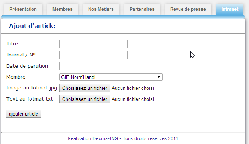Open the Partenaires tab
The image size is (249, 144).
pos(142,9)
